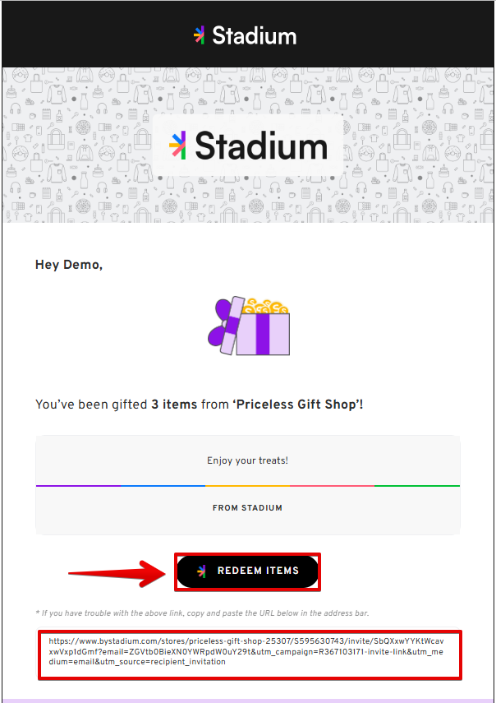Click the large Stadium banner logo
496x703 pixels.
(248, 146)
